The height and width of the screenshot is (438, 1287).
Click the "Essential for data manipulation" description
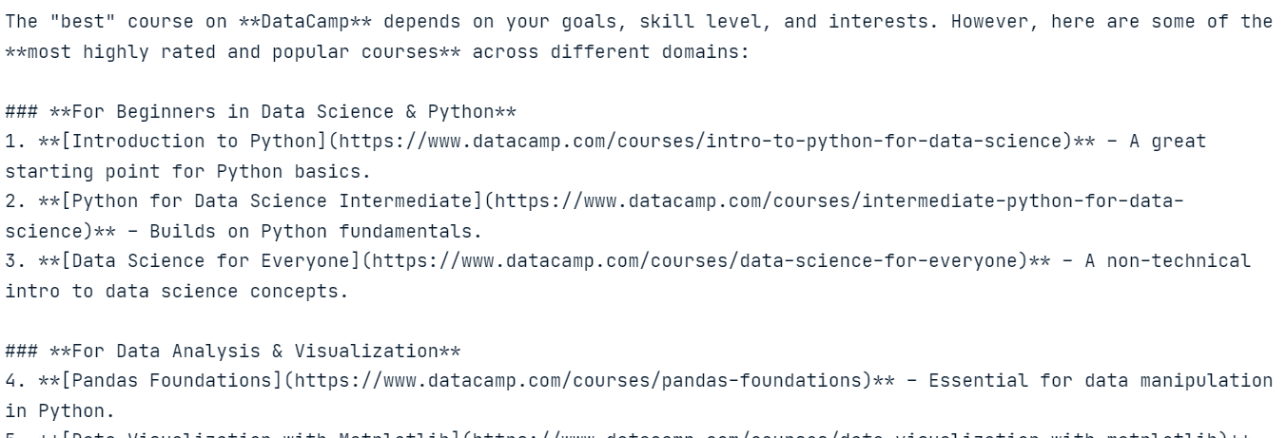coord(1101,381)
